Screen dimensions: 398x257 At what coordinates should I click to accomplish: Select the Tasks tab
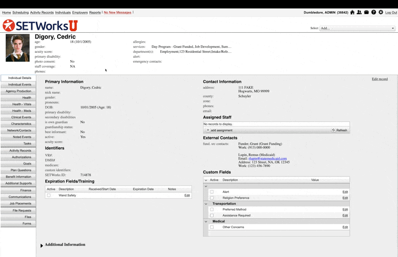pos(18,144)
